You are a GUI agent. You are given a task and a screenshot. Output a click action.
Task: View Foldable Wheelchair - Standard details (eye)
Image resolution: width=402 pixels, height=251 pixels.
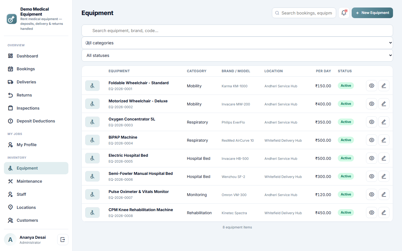coord(372,86)
